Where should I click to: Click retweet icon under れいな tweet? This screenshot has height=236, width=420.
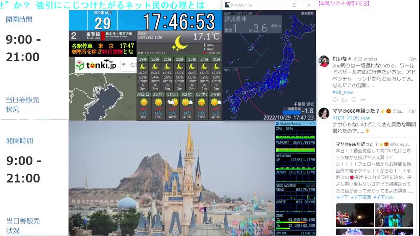345,100
